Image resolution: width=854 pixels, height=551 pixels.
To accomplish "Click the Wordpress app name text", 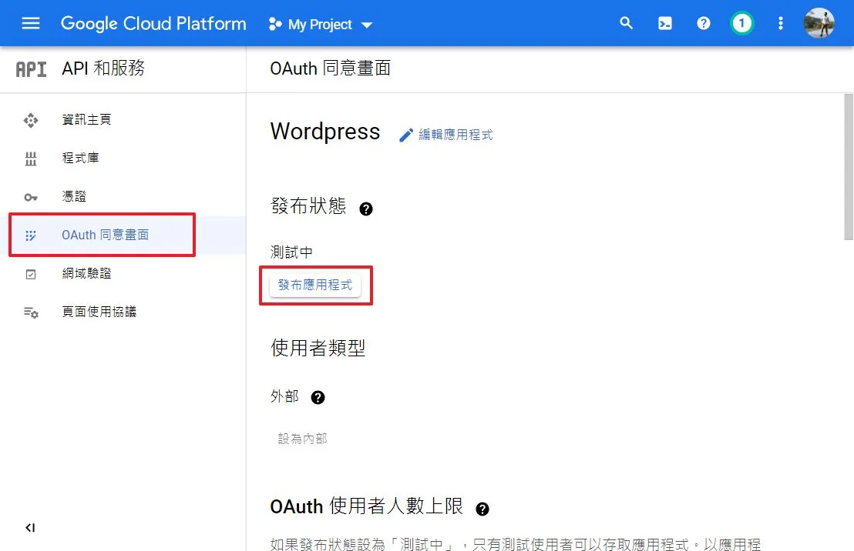I will click(325, 132).
